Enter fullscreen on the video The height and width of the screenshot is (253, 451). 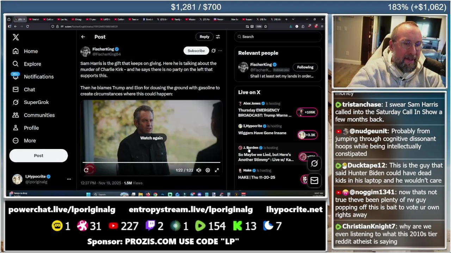pyautogui.click(x=217, y=170)
